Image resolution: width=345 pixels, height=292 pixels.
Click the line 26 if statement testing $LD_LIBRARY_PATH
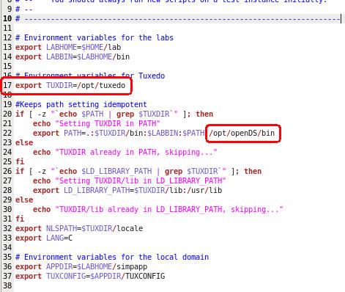(138, 171)
